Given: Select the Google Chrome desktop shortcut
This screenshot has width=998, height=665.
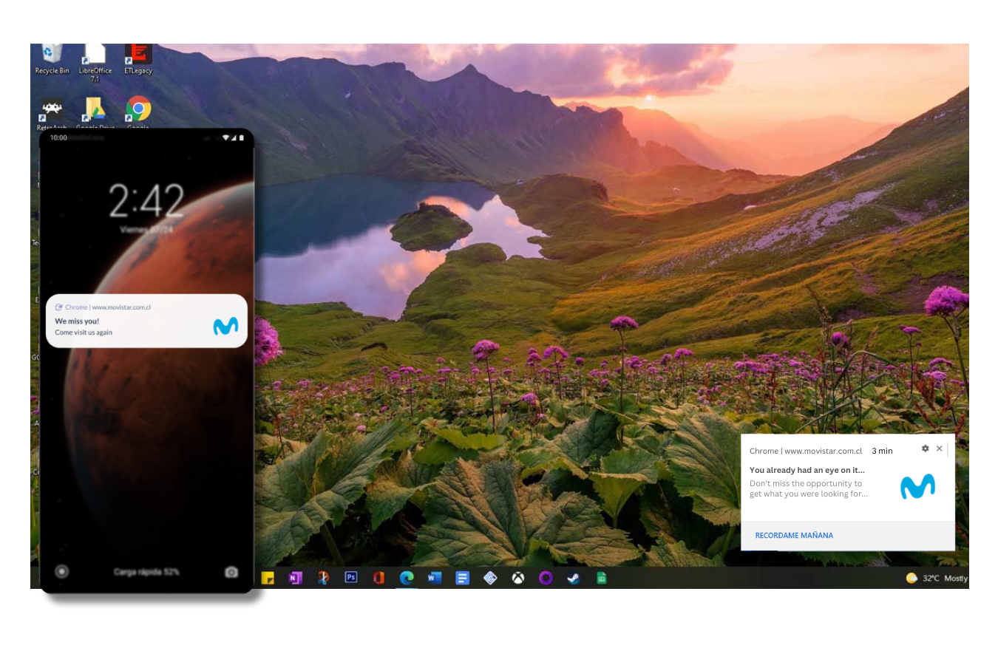Looking at the screenshot, I should [138, 110].
